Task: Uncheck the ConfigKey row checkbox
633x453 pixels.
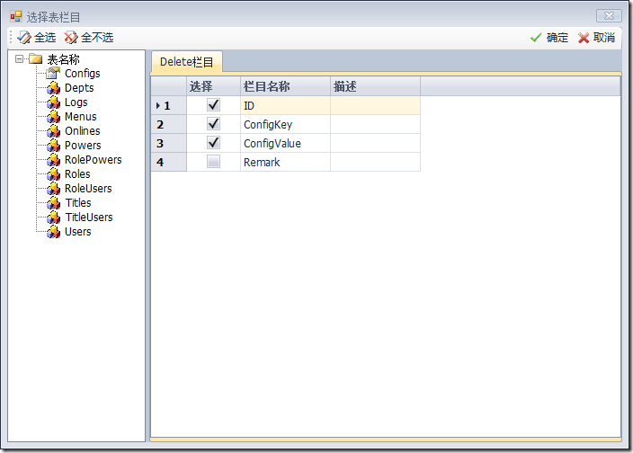Action: [214, 124]
